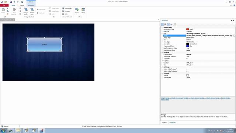Click the help icon at ribbon right edge
This screenshot has height=133, width=236.
click(x=234, y=5)
